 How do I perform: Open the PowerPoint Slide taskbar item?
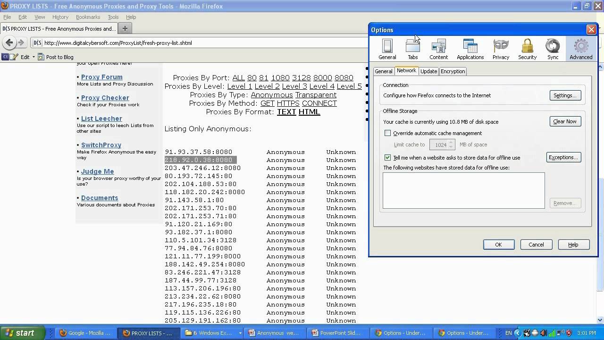[339, 333]
